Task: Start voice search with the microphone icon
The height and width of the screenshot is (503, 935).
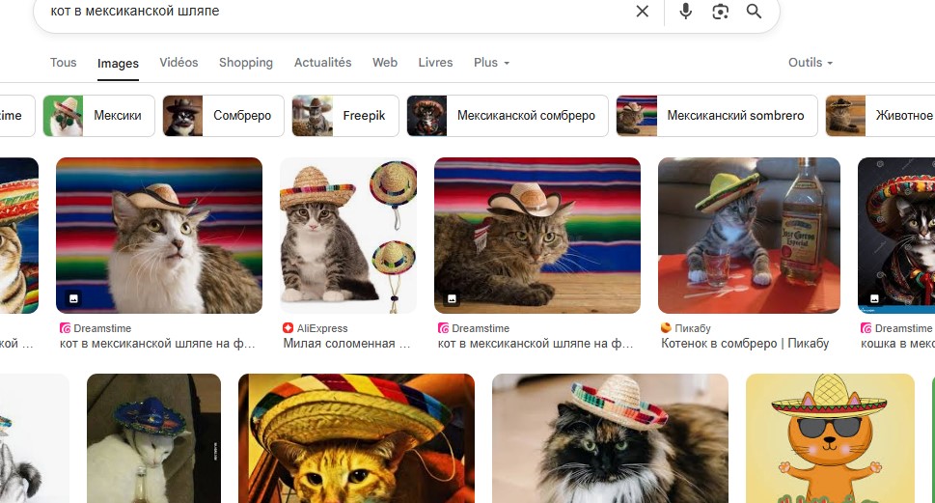Action: [686, 12]
